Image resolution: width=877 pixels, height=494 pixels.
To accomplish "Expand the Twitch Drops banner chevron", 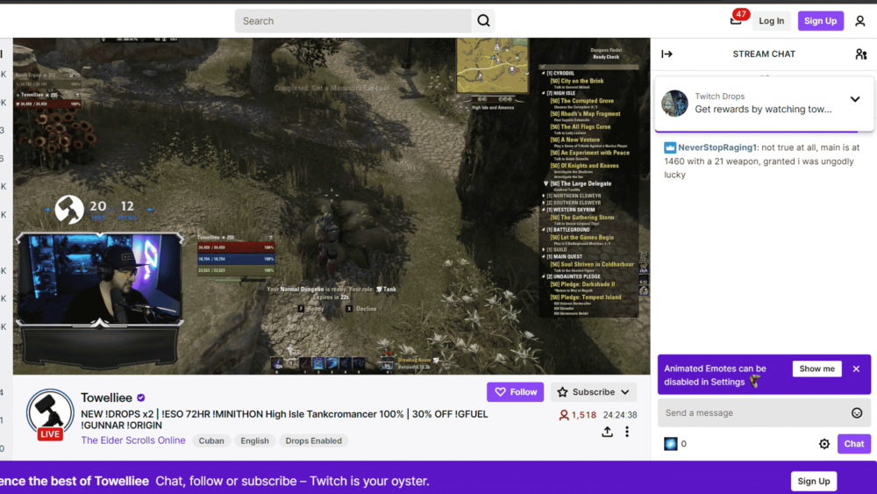I will click(854, 99).
